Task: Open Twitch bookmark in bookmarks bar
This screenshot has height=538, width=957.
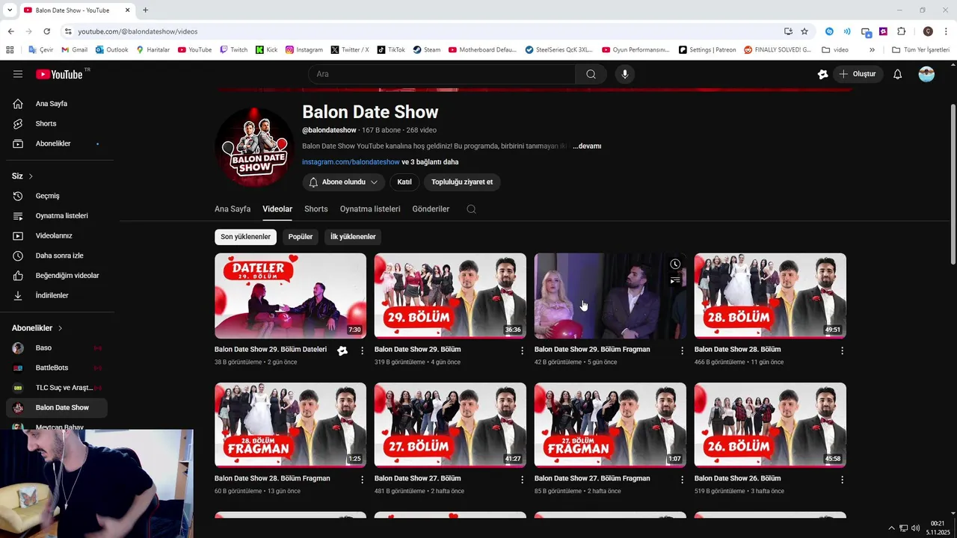Action: point(233,50)
